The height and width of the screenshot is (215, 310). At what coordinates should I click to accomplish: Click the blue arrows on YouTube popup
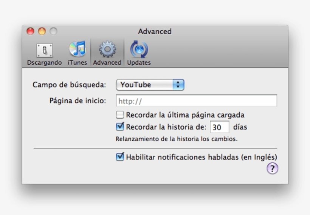[178, 85]
